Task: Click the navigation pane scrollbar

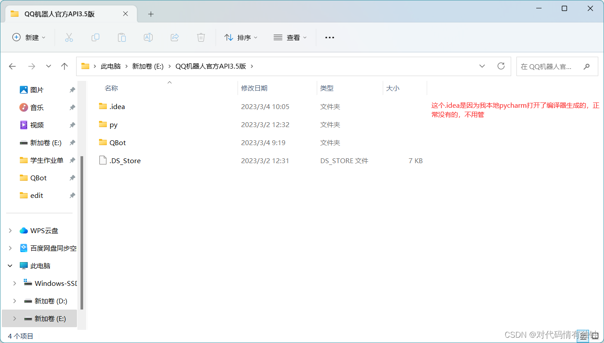Action: coord(82,233)
